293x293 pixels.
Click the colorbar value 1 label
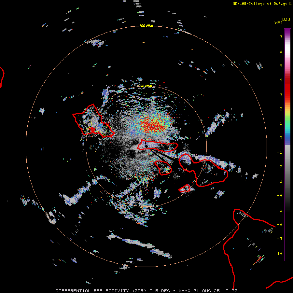pyautogui.click(x=281, y=123)
